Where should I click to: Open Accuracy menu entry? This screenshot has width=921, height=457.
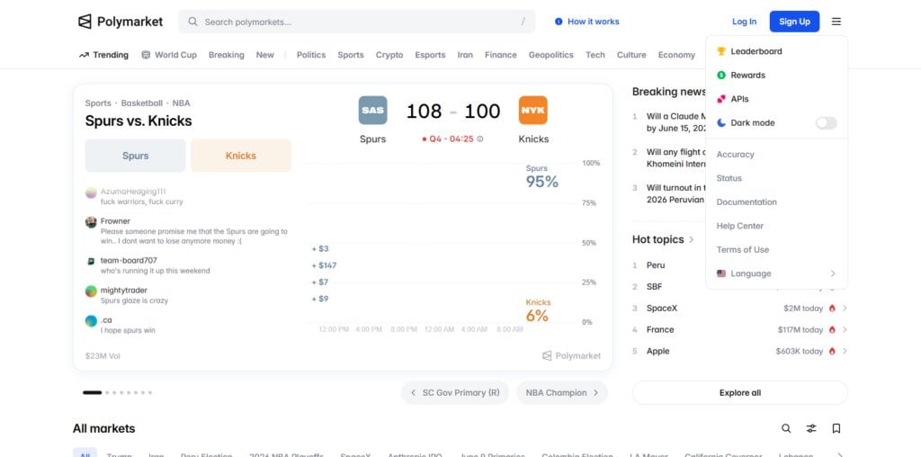point(736,155)
